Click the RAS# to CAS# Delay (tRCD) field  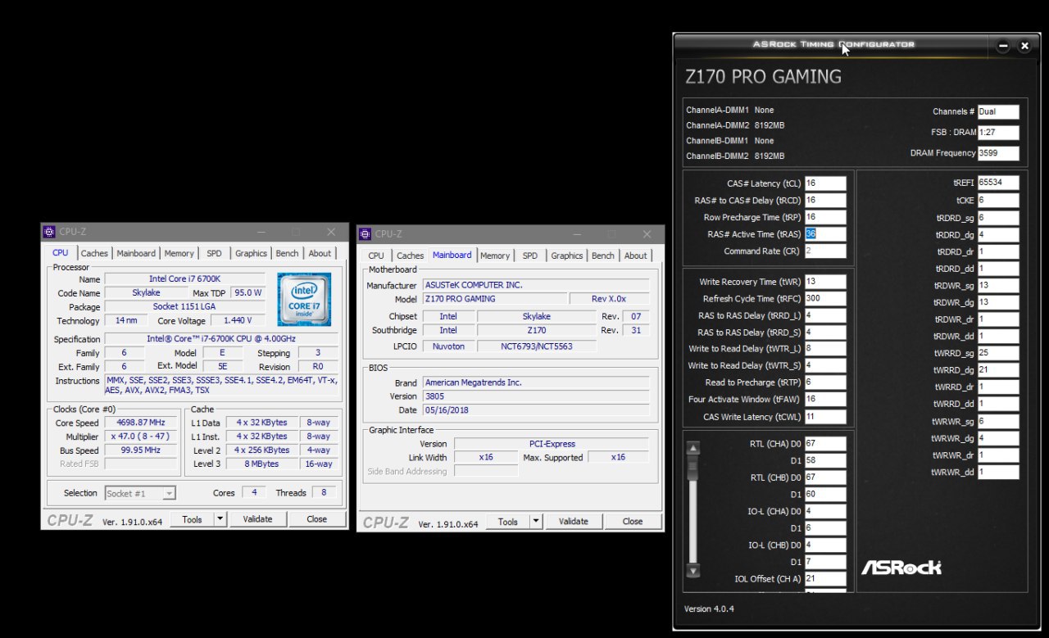coord(825,200)
